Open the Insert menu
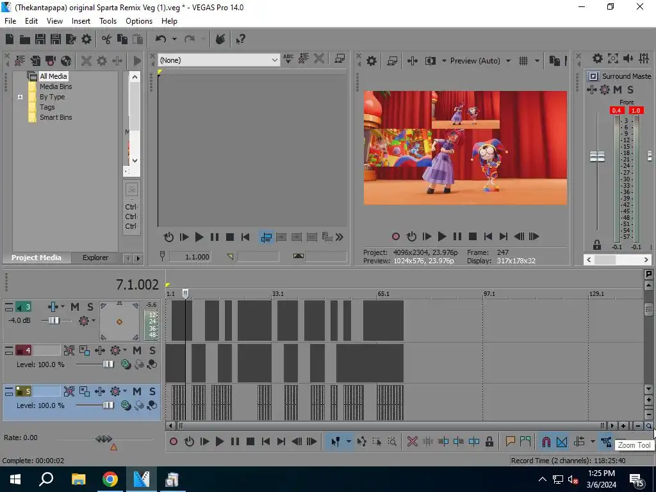Image resolution: width=656 pixels, height=492 pixels. point(81,21)
